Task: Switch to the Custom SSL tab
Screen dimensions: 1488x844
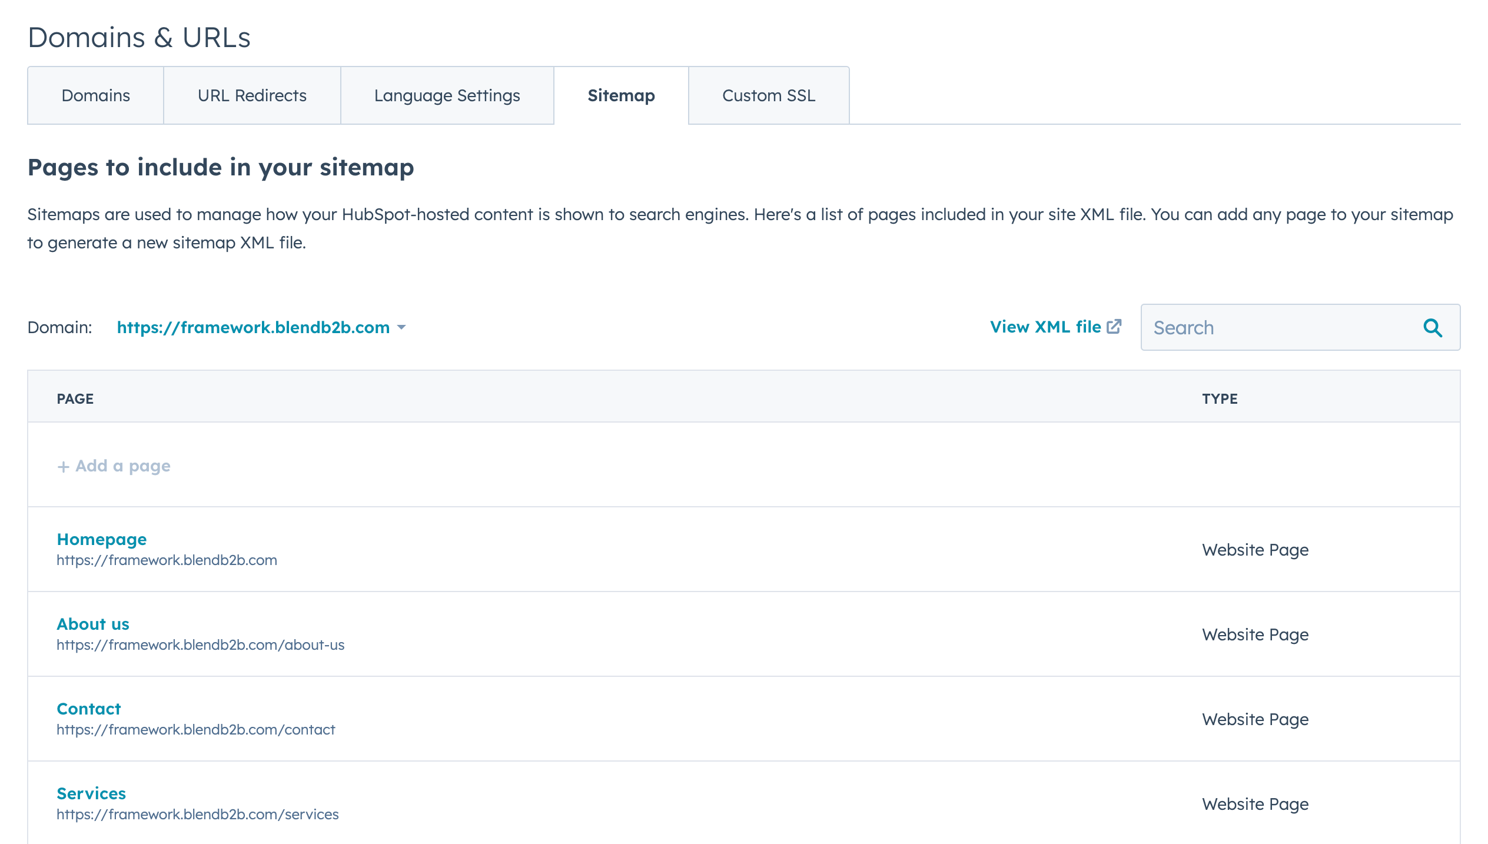Action: (x=769, y=95)
